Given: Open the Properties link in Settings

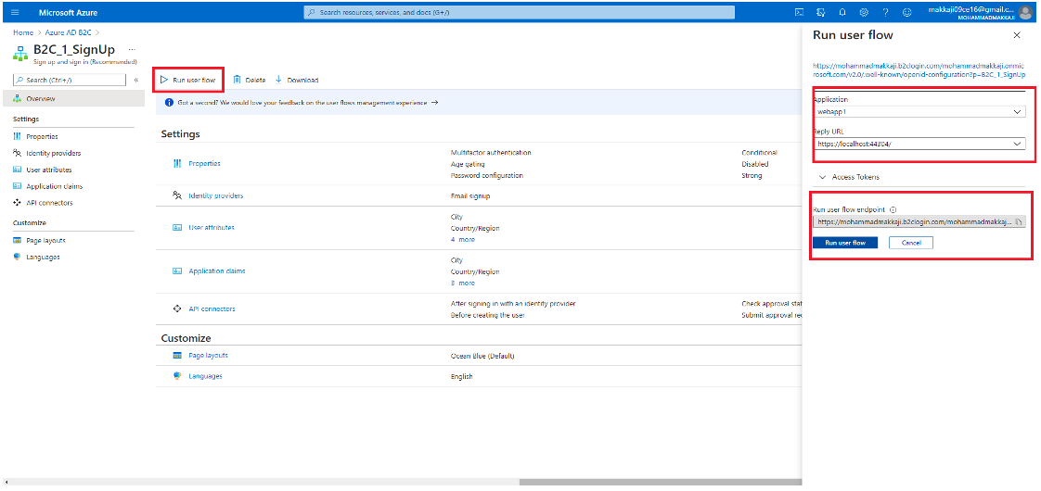Looking at the screenshot, I should (204, 164).
